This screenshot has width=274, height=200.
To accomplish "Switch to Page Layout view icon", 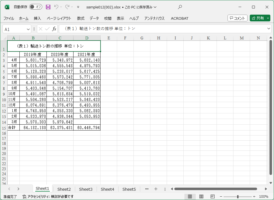I will pyautogui.click(x=201, y=197).
